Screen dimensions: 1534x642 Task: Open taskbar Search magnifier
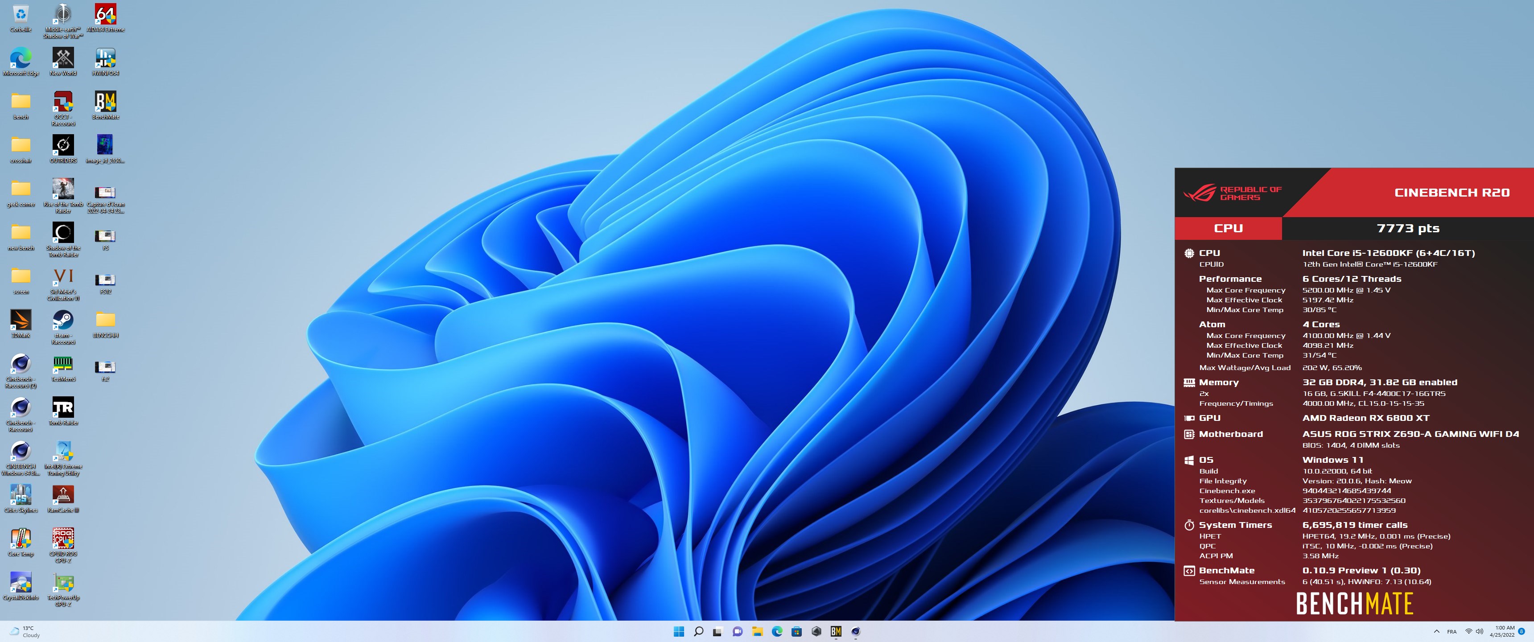(698, 631)
